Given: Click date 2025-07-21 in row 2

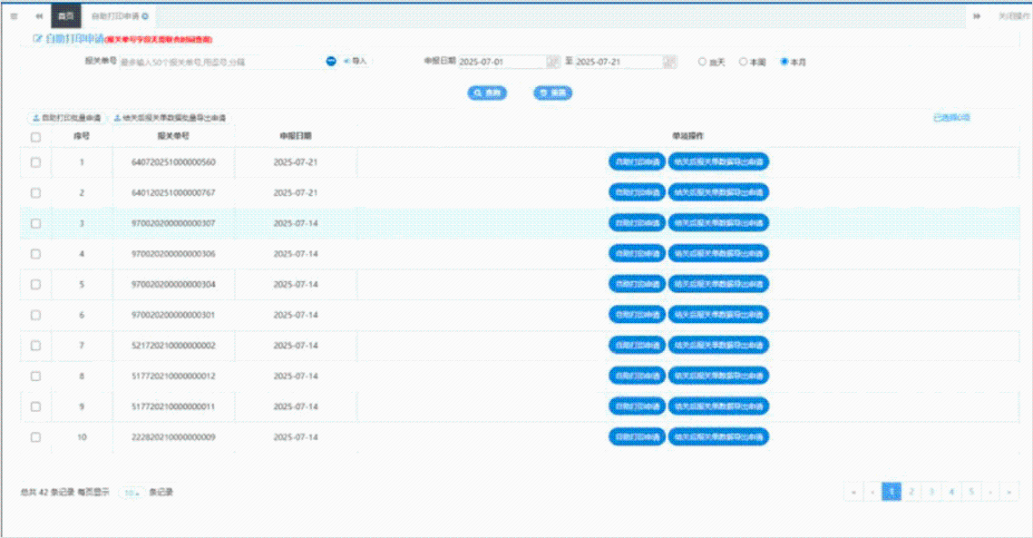Looking at the screenshot, I should click(295, 193).
